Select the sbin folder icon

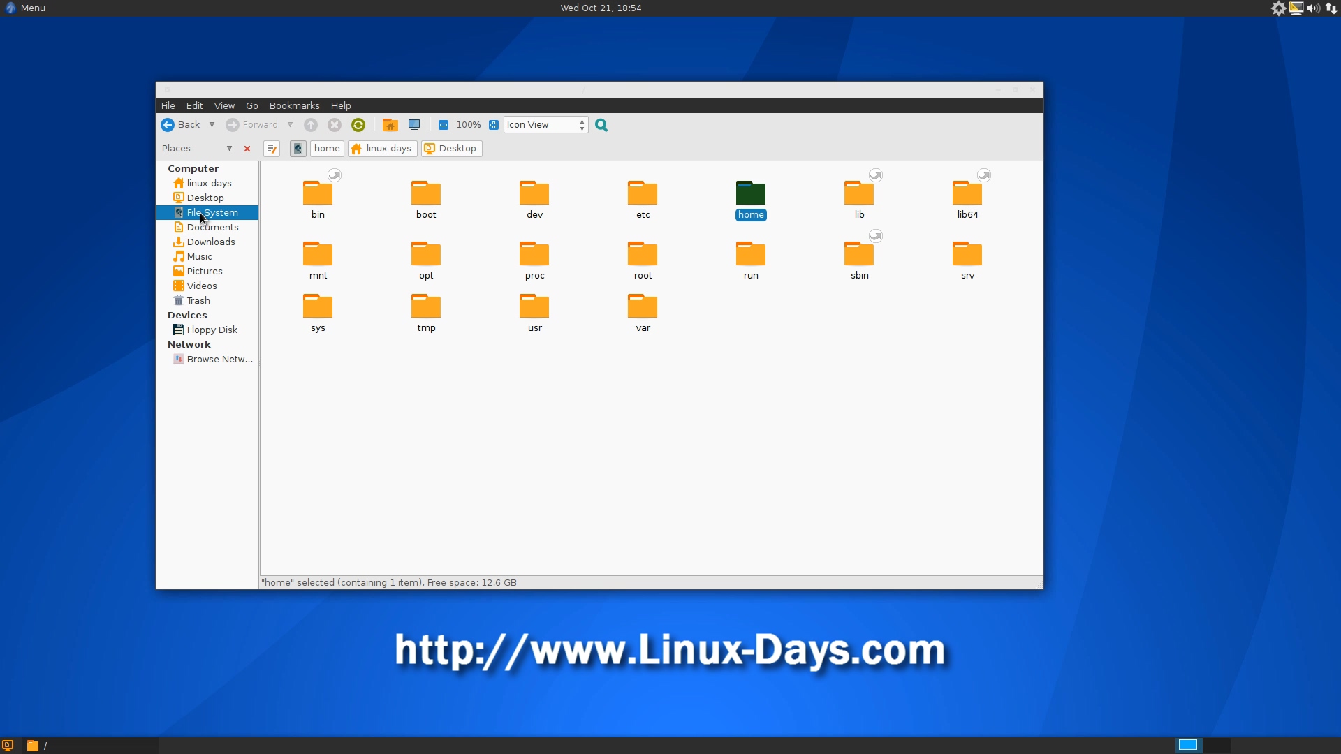pos(859,253)
